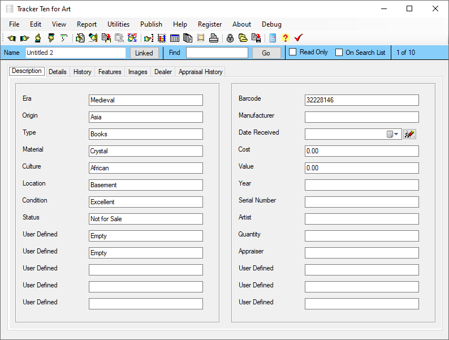Enable the Read Only checkbox
Viewport: 449px width, 340px height.
coord(293,53)
